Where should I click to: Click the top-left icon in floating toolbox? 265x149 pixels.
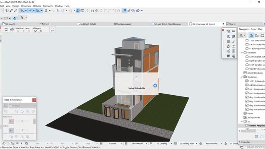228,31
